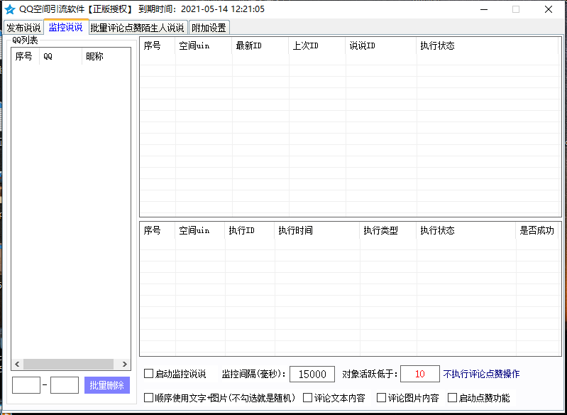Click 序号 header in the bottom execution table
Screen dimensions: 567x415
[x=158, y=230]
